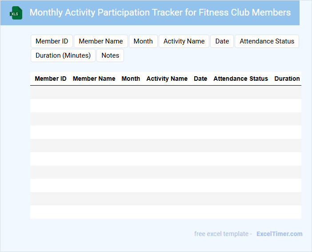
Task: Choose the Activity Name tag
Action: [184, 41]
